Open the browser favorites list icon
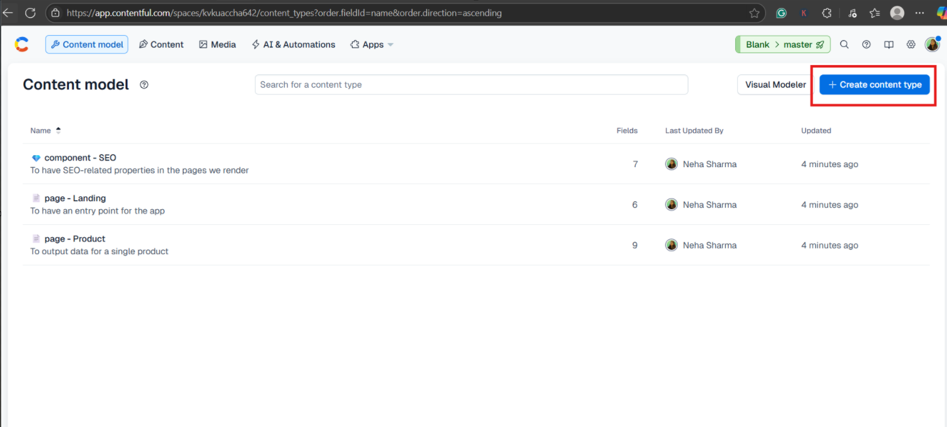Image resolution: width=947 pixels, height=427 pixels. (875, 13)
